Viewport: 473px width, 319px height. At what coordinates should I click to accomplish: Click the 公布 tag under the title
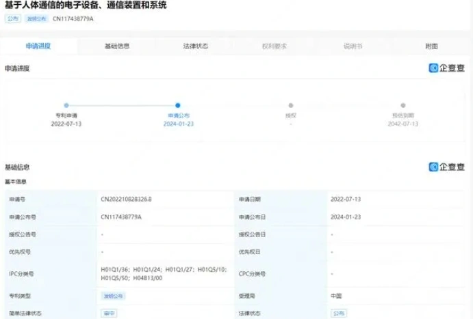(x=13, y=19)
